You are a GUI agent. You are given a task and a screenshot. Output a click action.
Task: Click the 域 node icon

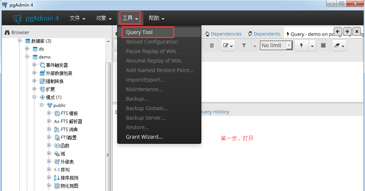[57, 154]
